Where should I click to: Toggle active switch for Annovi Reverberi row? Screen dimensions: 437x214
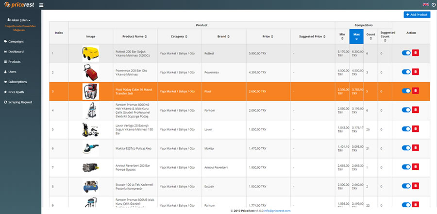click(406, 166)
